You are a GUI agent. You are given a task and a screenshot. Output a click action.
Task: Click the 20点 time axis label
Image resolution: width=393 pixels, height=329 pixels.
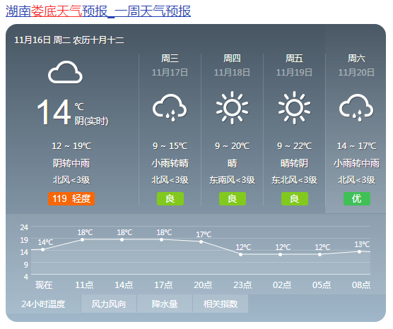pos(203,285)
